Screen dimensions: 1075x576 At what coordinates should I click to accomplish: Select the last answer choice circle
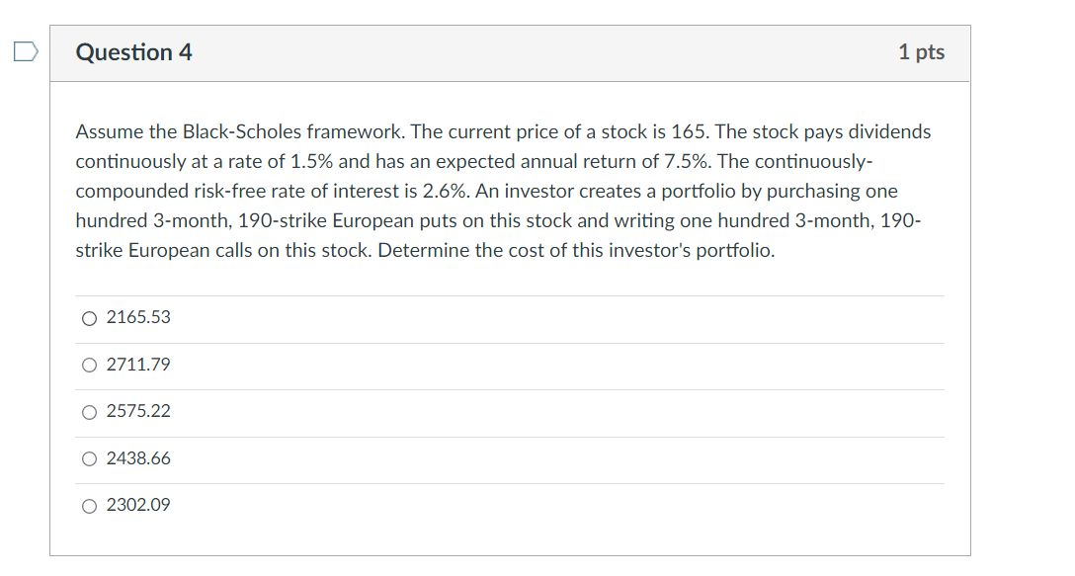88,506
